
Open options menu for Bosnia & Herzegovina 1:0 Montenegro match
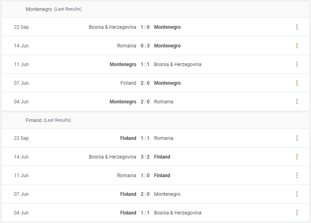point(297,27)
